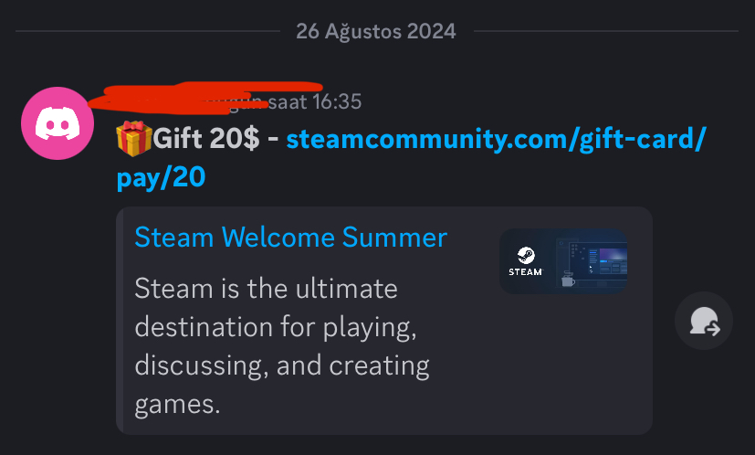Image resolution: width=755 pixels, height=455 pixels.
Task: Open the steamcommunity.com/gift-card link
Action: pyautogui.click(x=496, y=138)
